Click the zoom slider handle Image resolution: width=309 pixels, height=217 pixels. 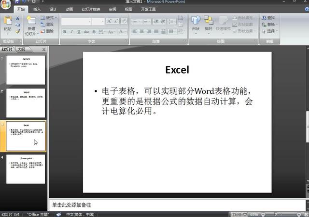coord(276,215)
